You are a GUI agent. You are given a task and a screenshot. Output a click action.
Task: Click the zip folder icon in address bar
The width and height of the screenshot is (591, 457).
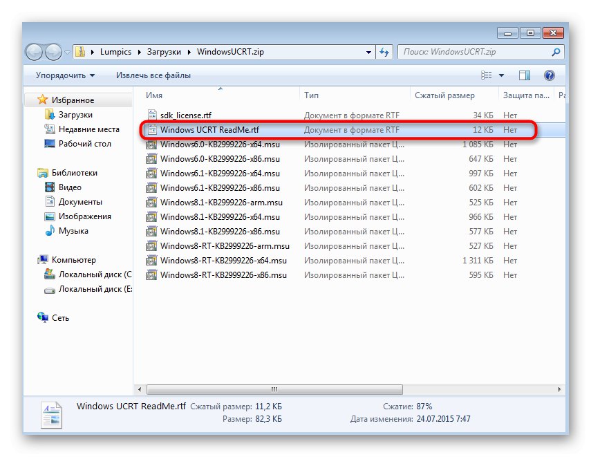80,52
